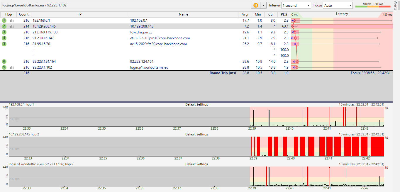Click the green hop 2 circle icon

pyautogui.click(x=4, y=26)
